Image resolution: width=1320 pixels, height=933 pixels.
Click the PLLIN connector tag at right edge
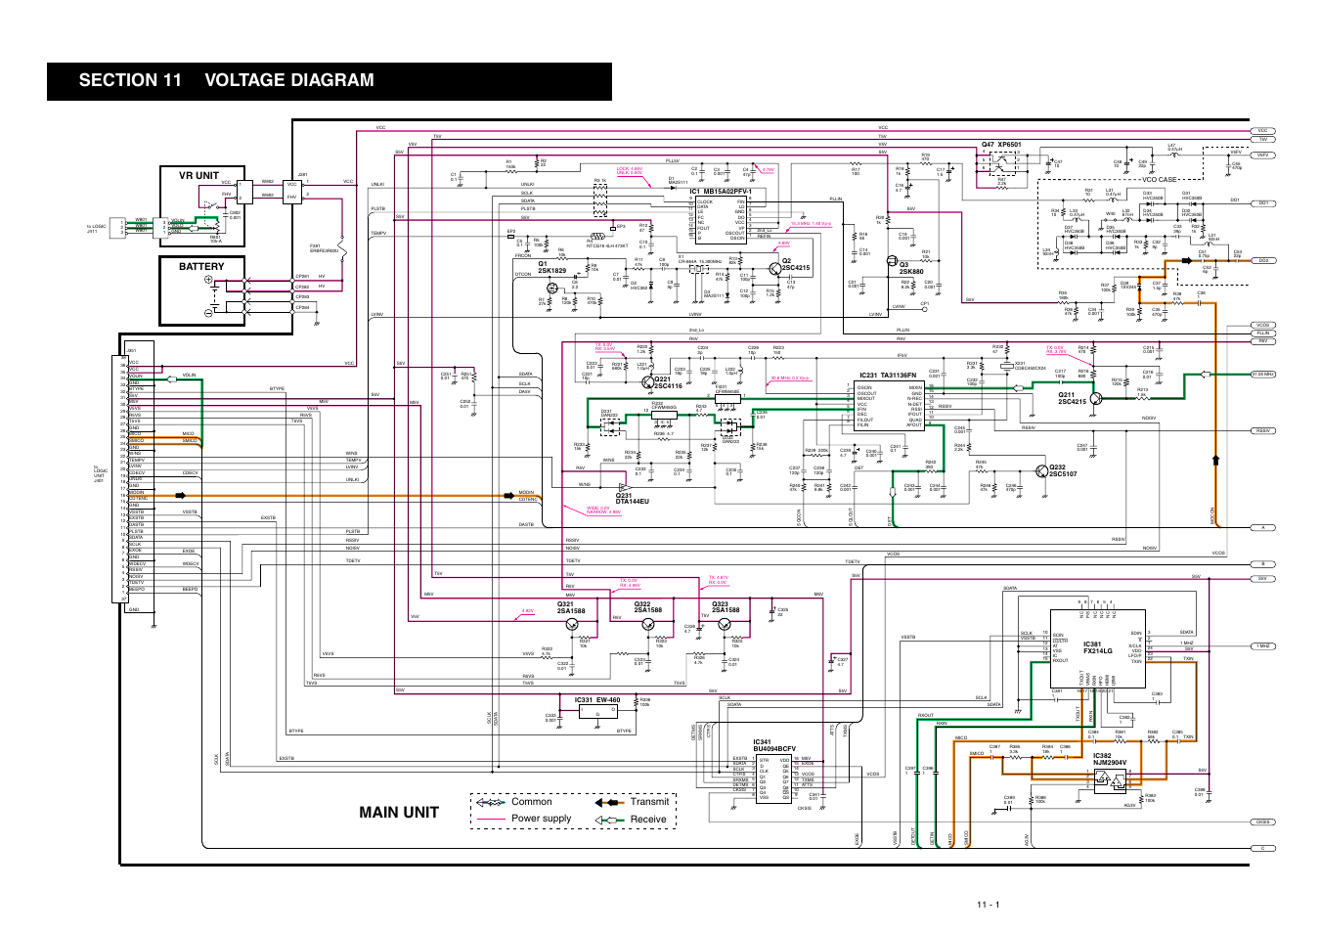click(x=1262, y=333)
